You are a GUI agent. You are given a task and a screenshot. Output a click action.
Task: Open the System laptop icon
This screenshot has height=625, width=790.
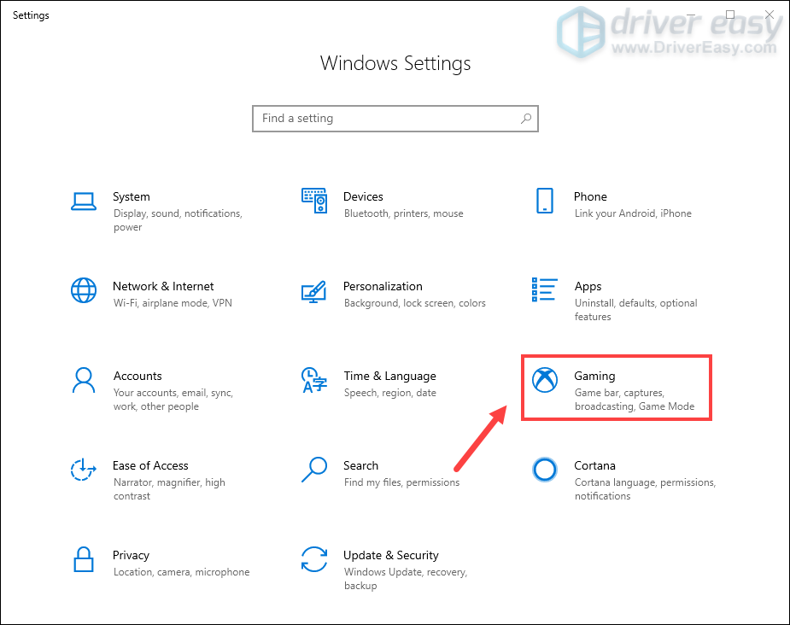click(x=83, y=201)
